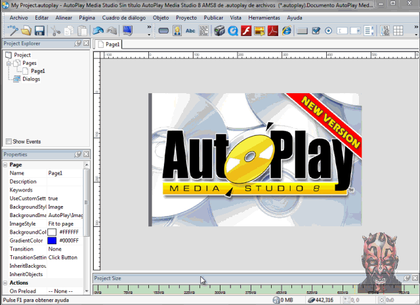The width and height of the screenshot is (420, 305).
Task: Click the Preview monitor icon in toolbar
Action: pyautogui.click(x=127, y=31)
